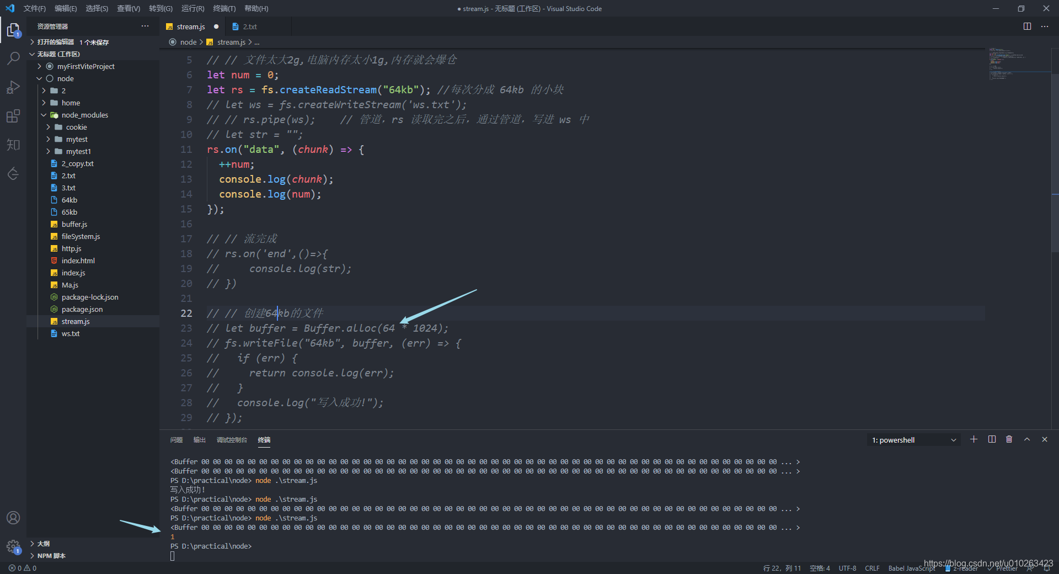
Task: Expand the NPM scripts section
Action: click(93, 556)
